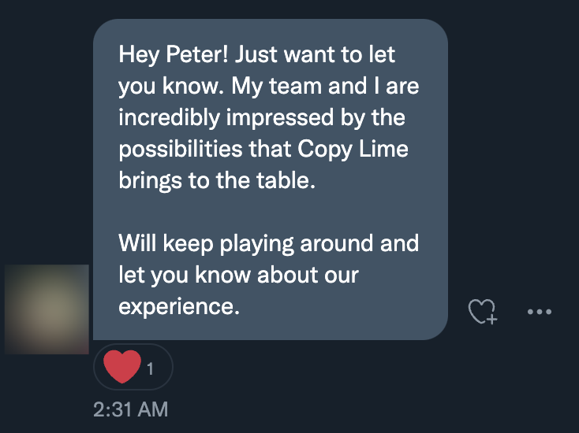The height and width of the screenshot is (433, 579).
Task: Click the red heart emoji reaction
Action: (122, 367)
